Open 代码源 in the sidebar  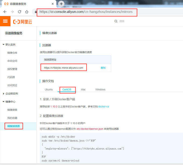(11, 77)
